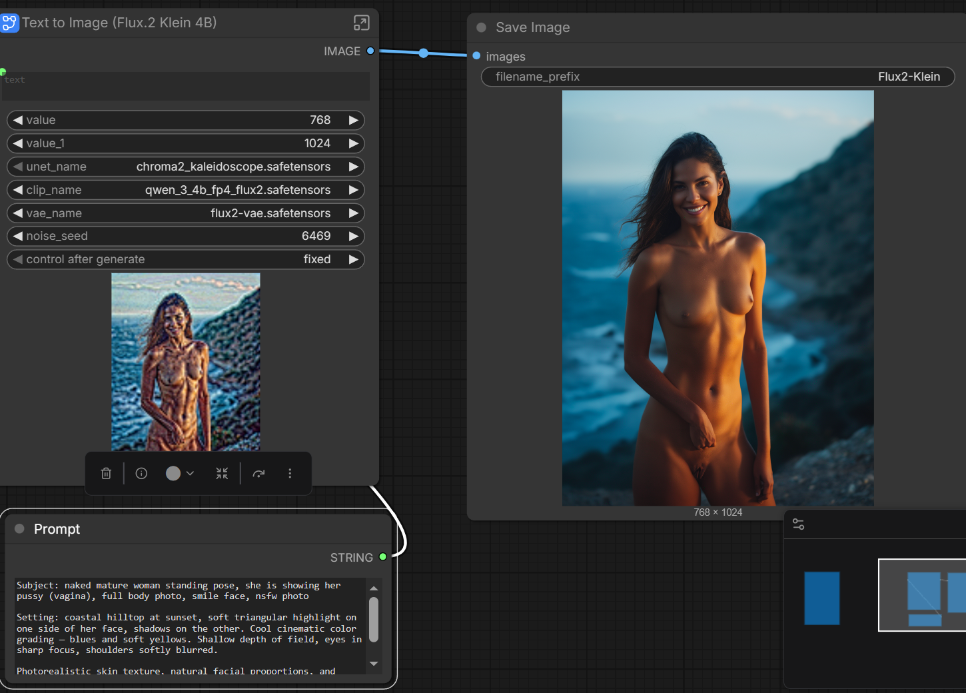Advance vae_name with its right arrow

click(x=354, y=213)
